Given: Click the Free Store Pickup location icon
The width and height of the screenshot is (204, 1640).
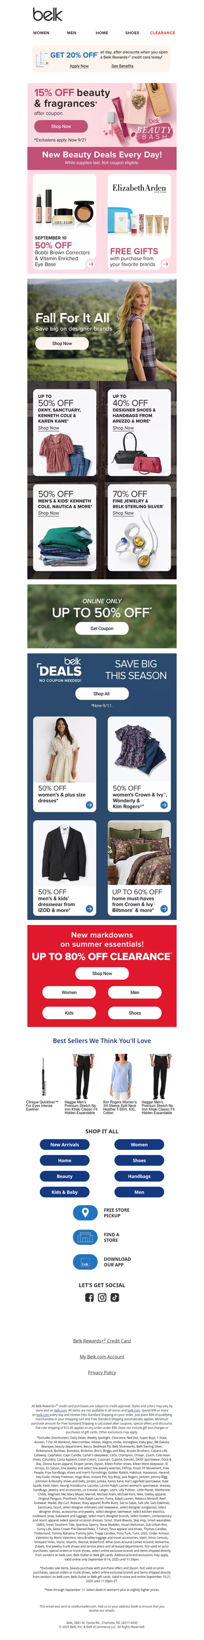Looking at the screenshot, I should [x=85, y=1212].
